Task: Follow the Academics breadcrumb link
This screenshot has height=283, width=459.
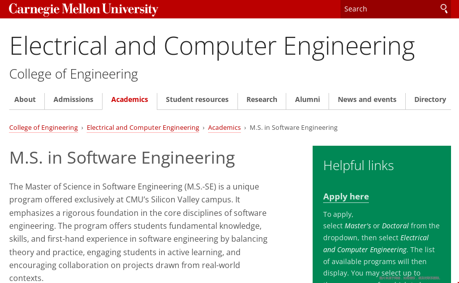Action: point(224,128)
